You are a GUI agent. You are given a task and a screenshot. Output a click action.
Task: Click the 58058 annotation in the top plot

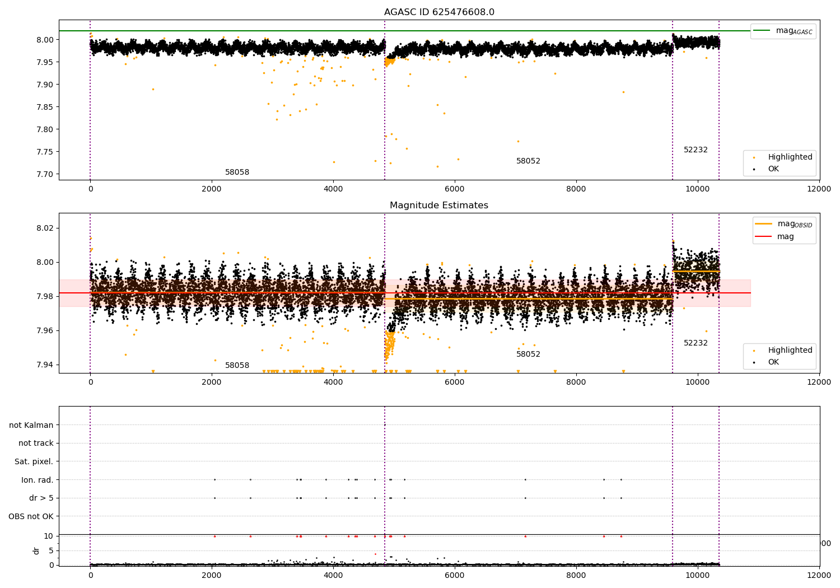pyautogui.click(x=237, y=172)
